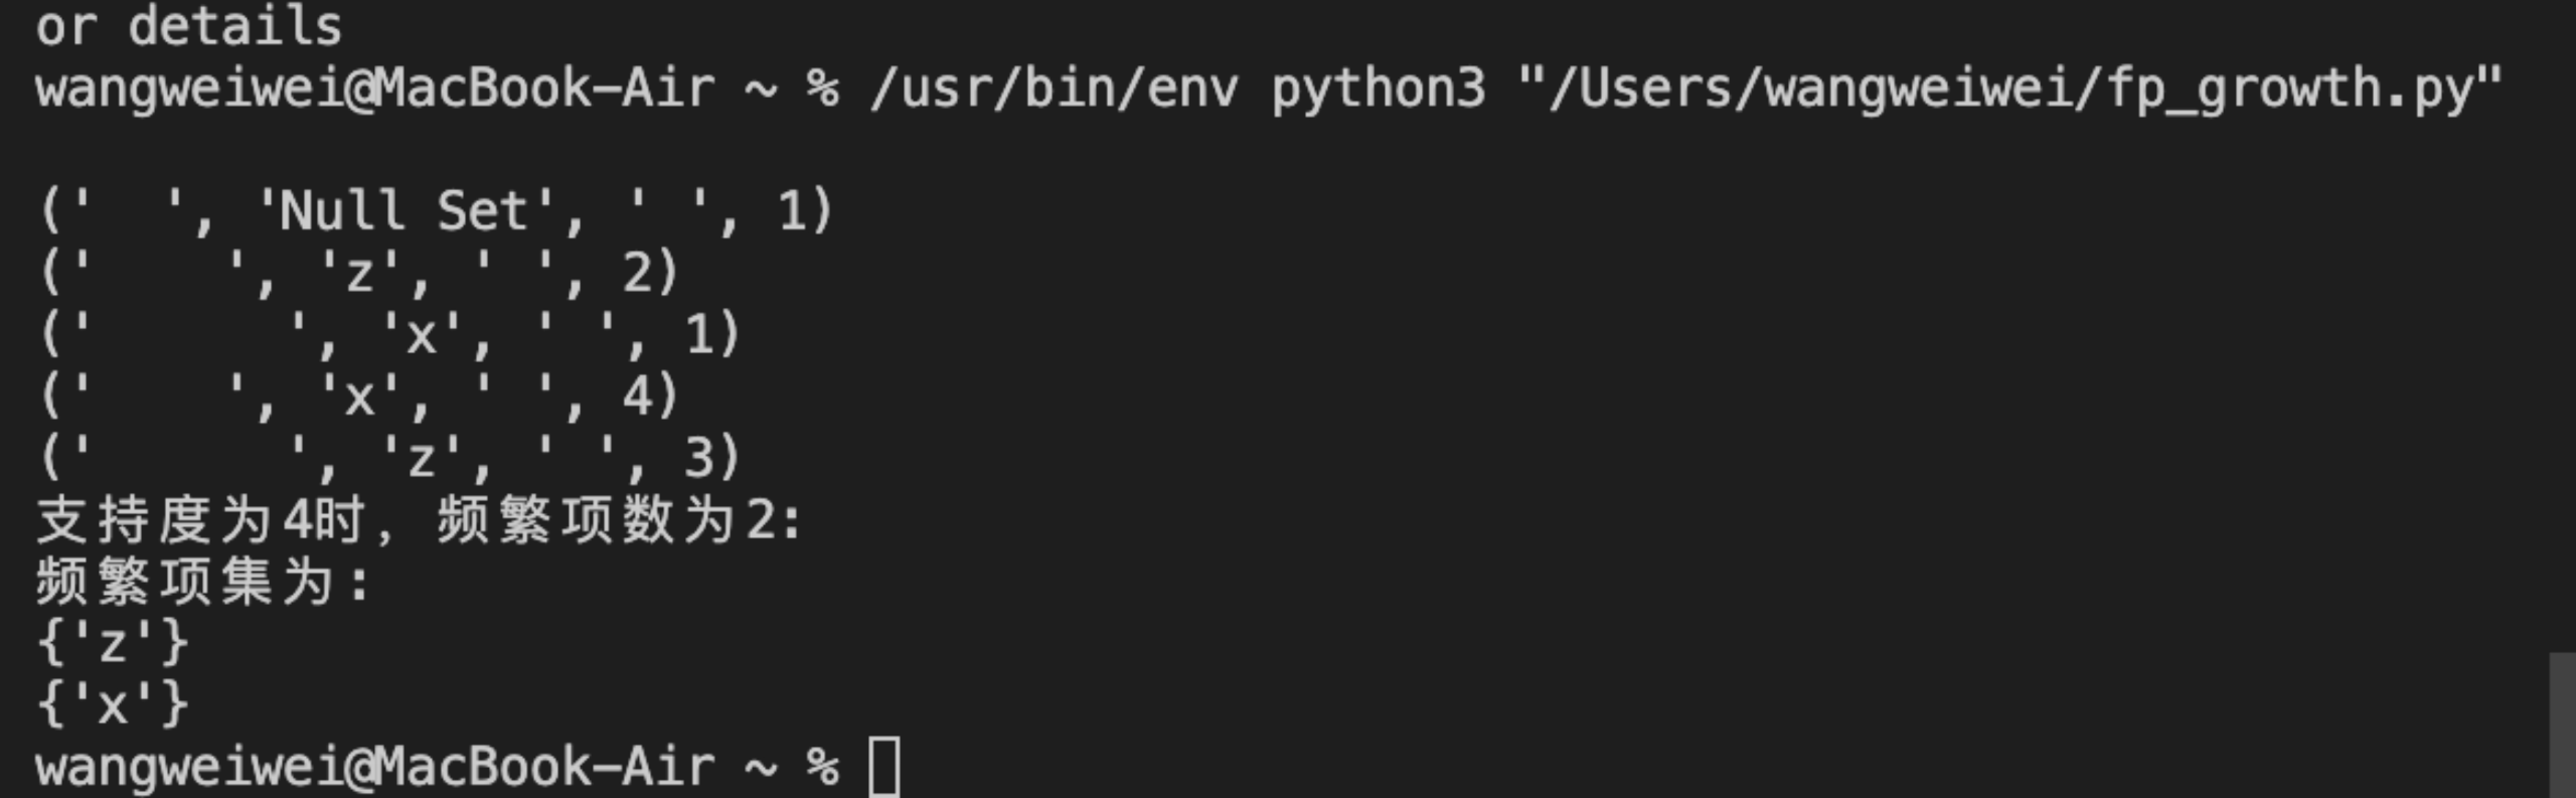Click the scrollbar thumb on the terminal's right edge
The image size is (2576, 798).
pyautogui.click(x=2562, y=725)
